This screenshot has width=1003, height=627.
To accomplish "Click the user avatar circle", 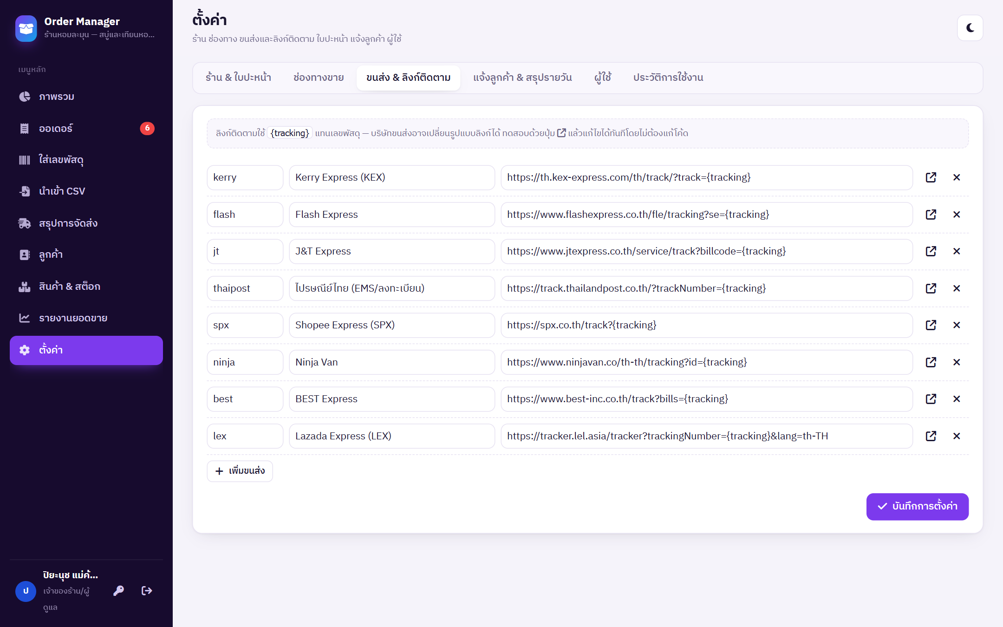I will click(x=26, y=591).
